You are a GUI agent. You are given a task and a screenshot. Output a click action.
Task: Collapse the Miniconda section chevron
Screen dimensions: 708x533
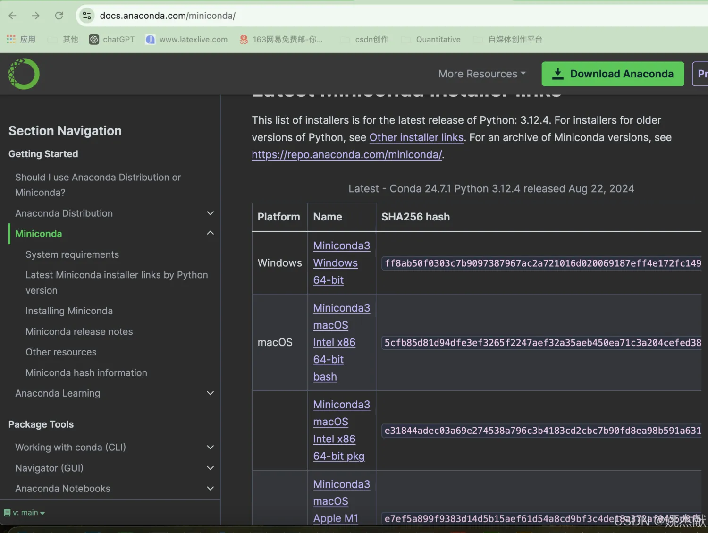[x=211, y=233]
